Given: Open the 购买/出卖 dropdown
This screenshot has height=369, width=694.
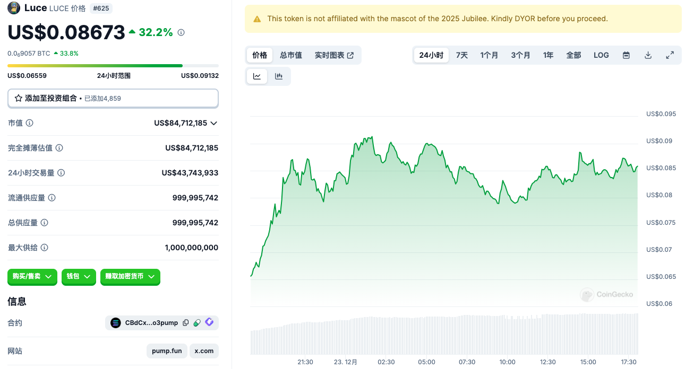Looking at the screenshot, I should pyautogui.click(x=32, y=276).
